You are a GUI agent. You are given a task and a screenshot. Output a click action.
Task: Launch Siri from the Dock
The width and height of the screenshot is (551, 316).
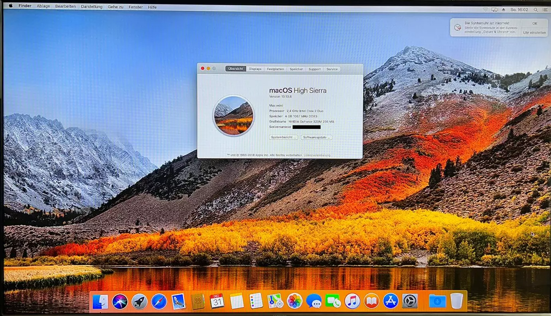pyautogui.click(x=120, y=301)
